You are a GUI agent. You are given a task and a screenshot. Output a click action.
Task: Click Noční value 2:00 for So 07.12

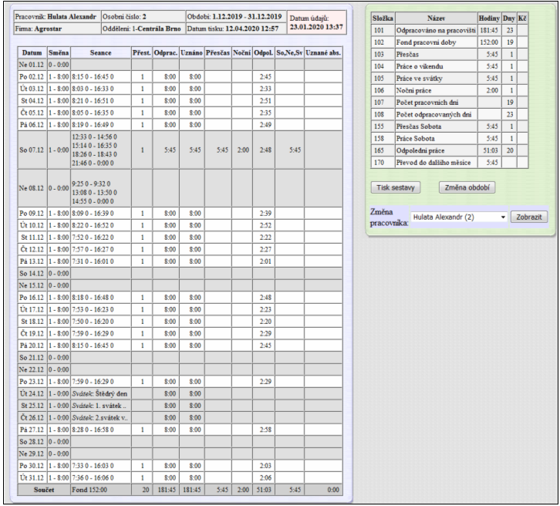242,150
